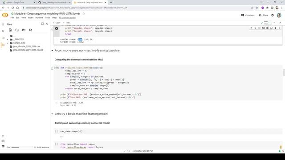Open Colab settings gear in header

(273, 15)
